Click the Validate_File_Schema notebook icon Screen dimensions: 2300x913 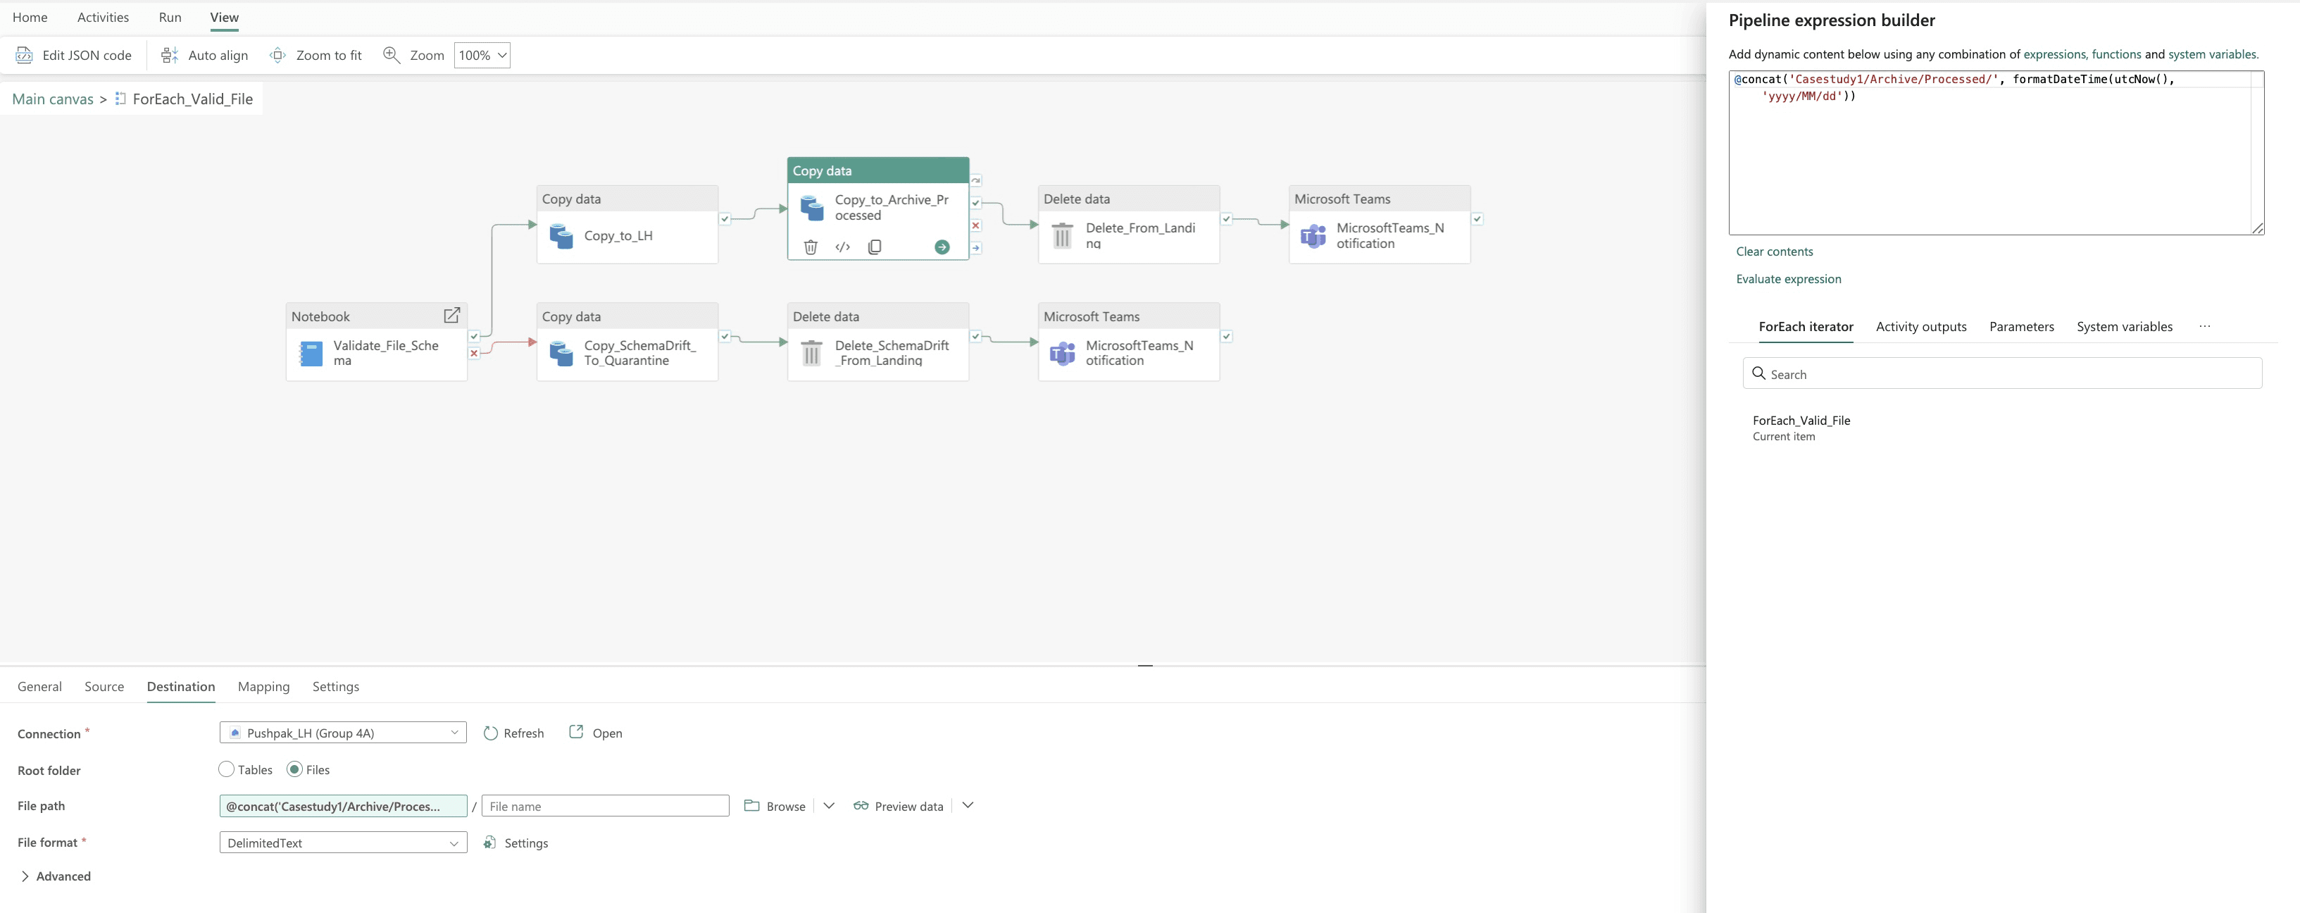[311, 354]
